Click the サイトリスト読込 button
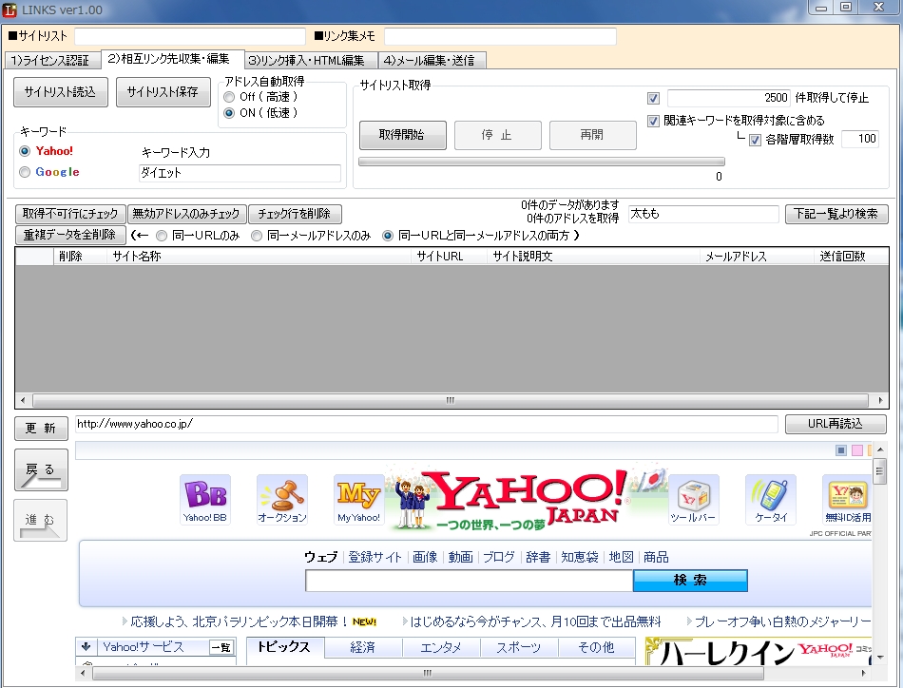This screenshot has height=688, width=903. [61, 92]
